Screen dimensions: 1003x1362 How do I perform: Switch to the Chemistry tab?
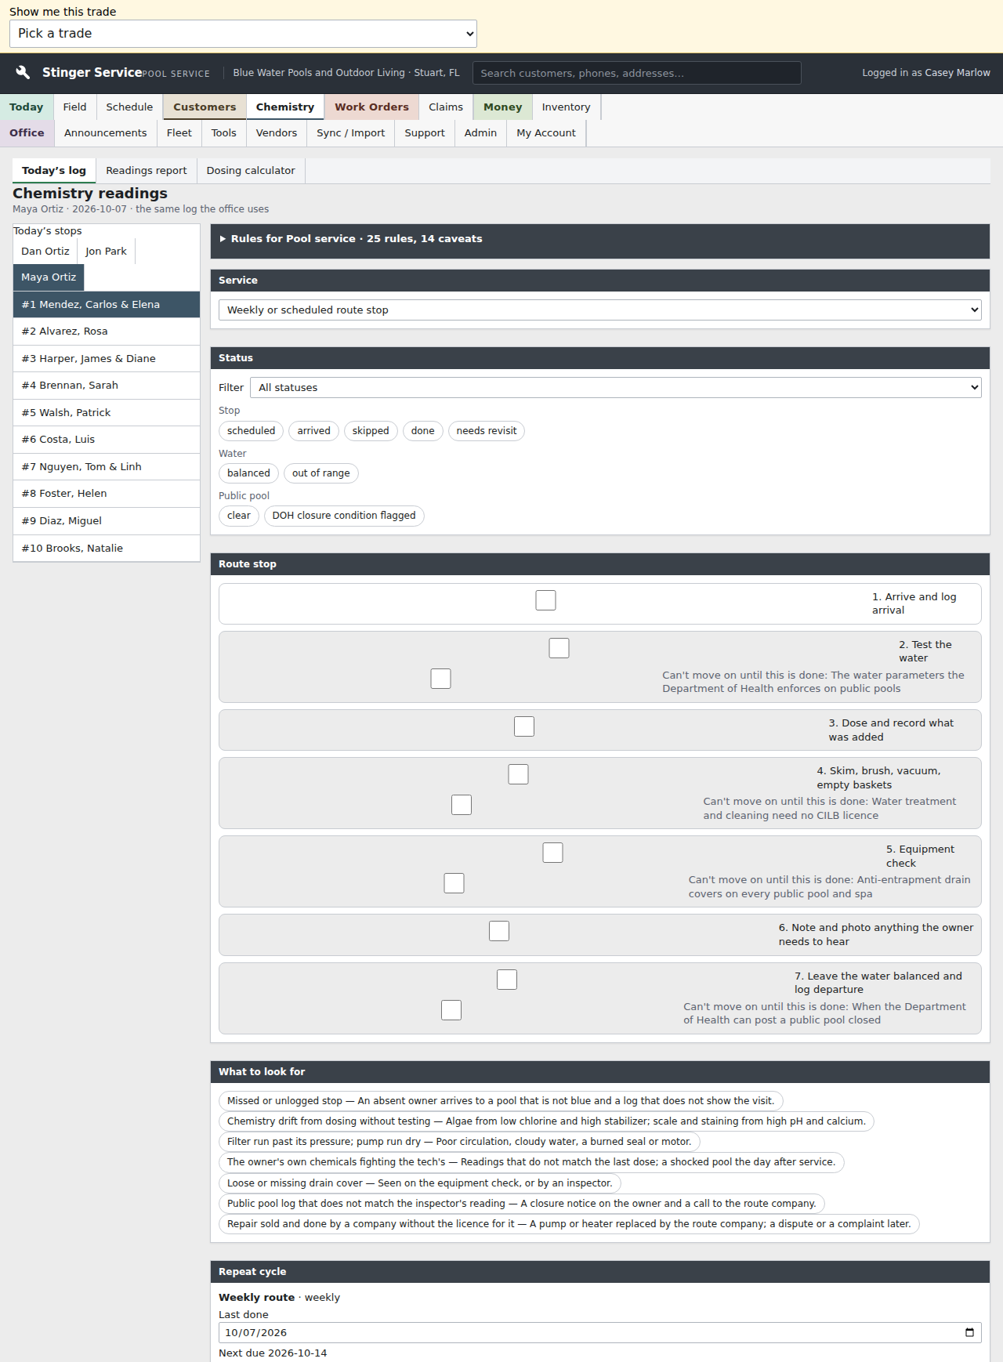click(x=285, y=107)
